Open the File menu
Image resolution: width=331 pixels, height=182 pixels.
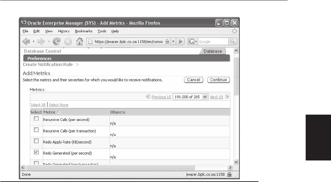(25, 31)
